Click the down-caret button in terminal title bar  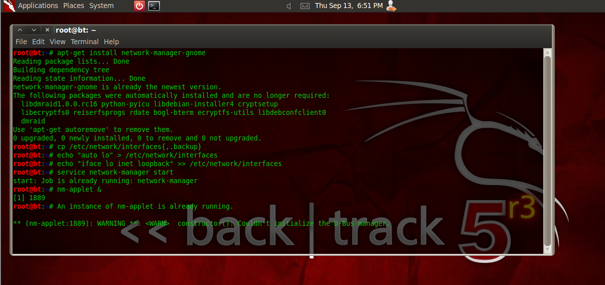[x=34, y=30]
